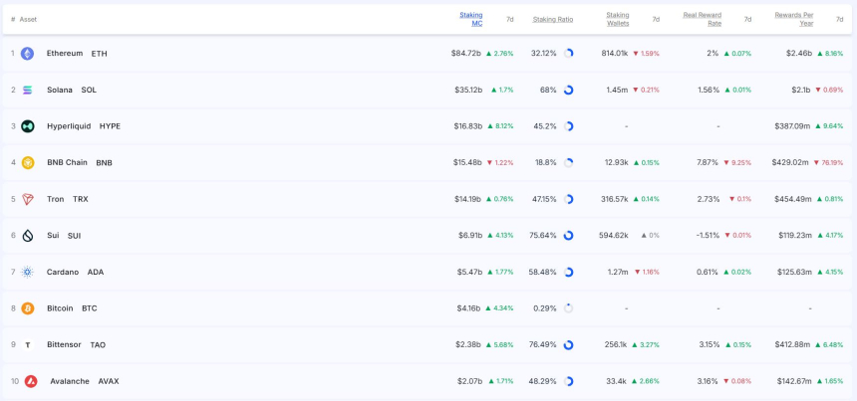Viewport: 857px width, 401px height.
Task: Click the Avalanche logo icon
Action: point(31,381)
